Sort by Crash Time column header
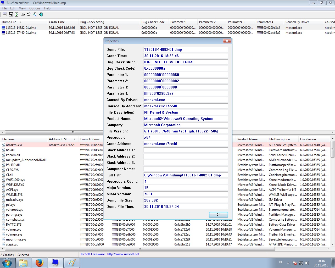This screenshot has height=268, width=335. click(63, 22)
